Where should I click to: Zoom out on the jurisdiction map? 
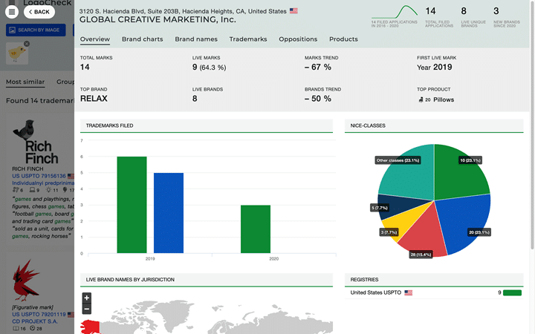87,308
